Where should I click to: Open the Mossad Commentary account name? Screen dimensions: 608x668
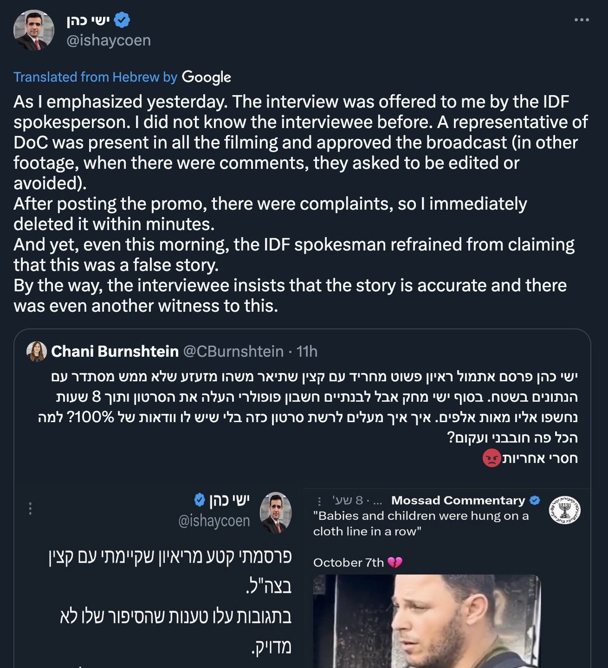point(458,500)
